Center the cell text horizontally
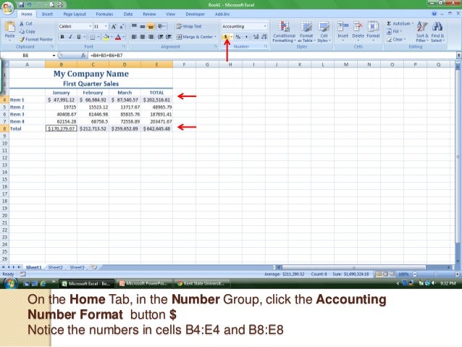Viewport: 462px width, 347px height. tap(143, 37)
